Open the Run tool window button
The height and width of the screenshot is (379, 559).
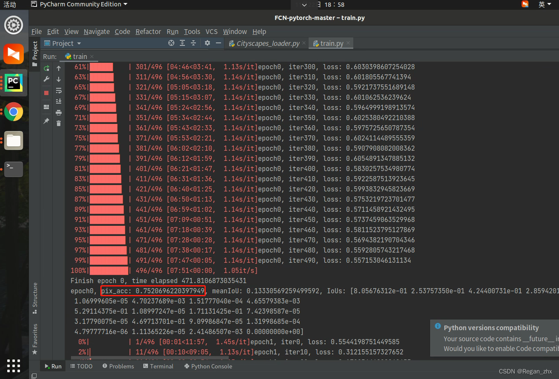point(53,366)
